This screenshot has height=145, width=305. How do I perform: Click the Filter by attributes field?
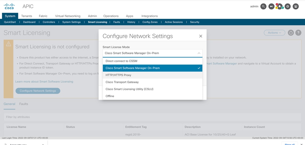coord(153,117)
